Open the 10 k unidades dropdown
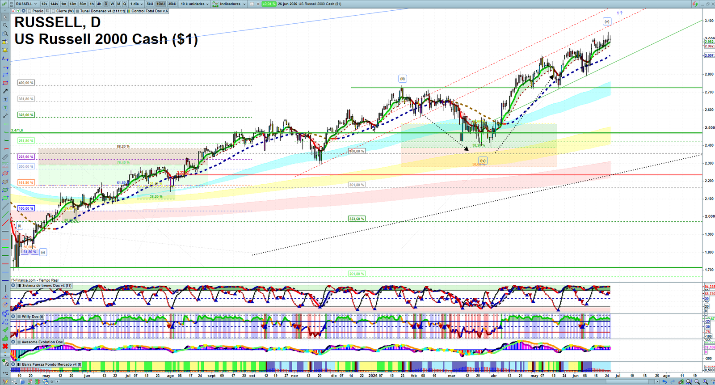Viewport: 715px width, 385px height. [194, 4]
